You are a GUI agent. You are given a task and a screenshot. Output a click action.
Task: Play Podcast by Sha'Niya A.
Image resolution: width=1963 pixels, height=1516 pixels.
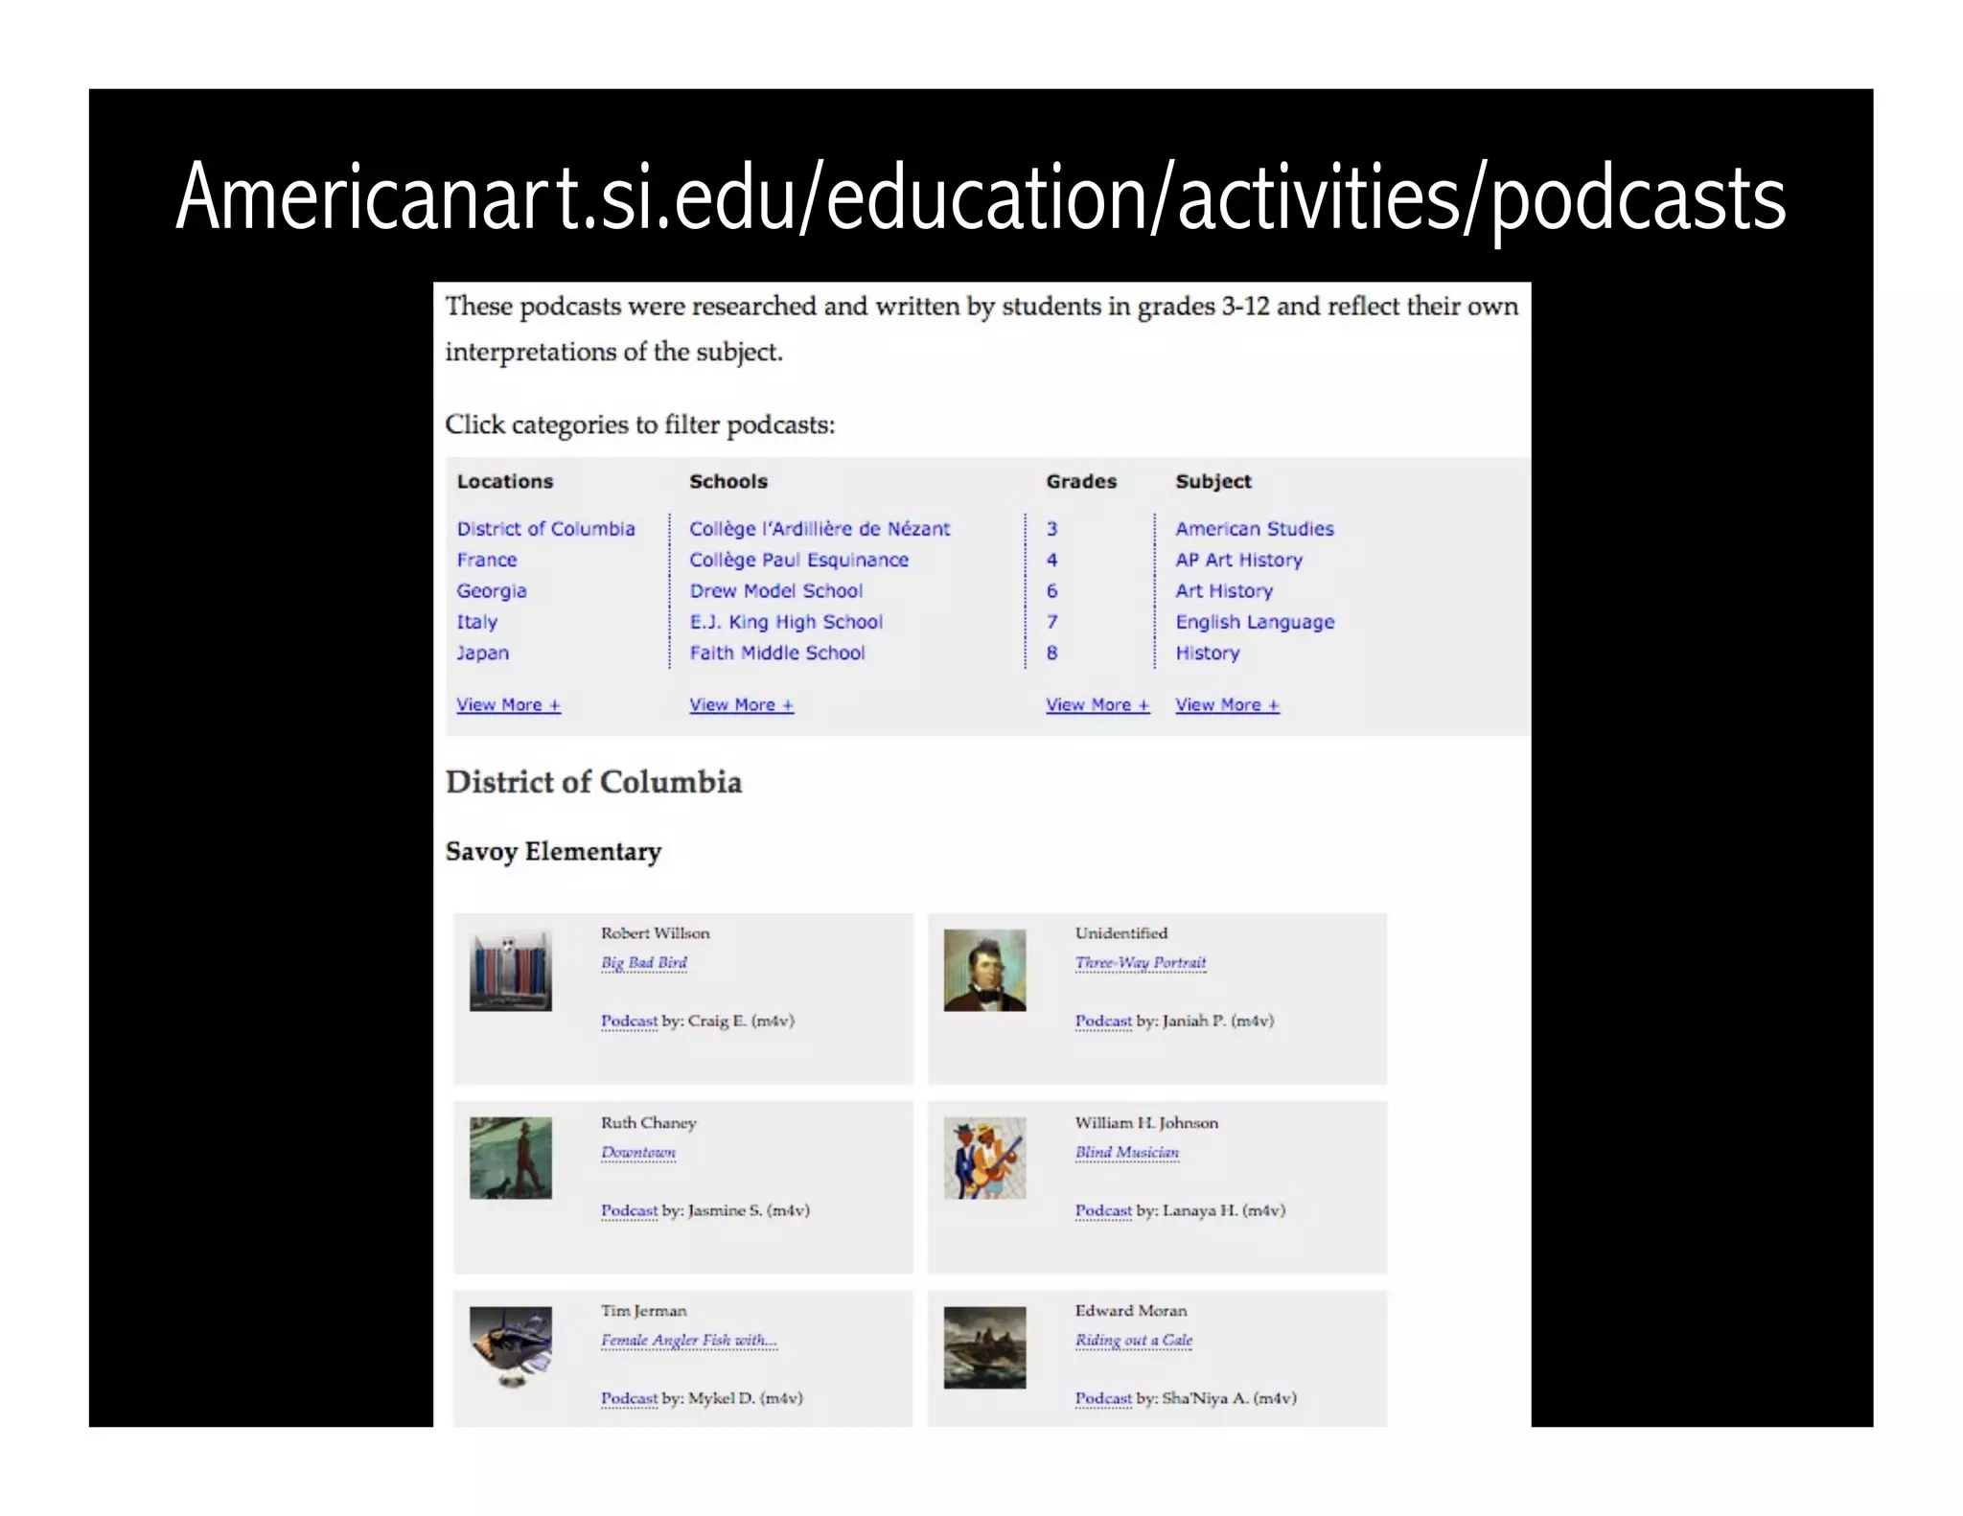(1103, 1399)
